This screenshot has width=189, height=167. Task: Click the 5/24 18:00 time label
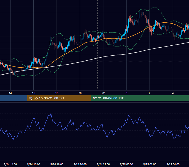click(57, 164)
